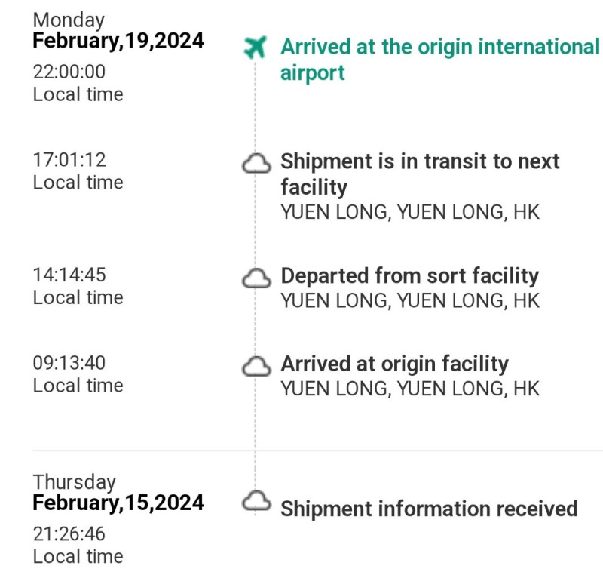The height and width of the screenshot is (575, 603).
Task: Select the Monday day label
Action: tap(69, 20)
